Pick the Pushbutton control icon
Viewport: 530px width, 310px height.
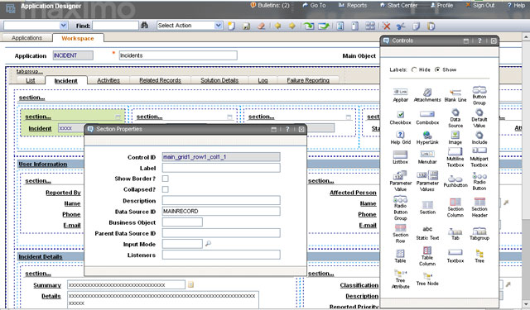(455, 179)
